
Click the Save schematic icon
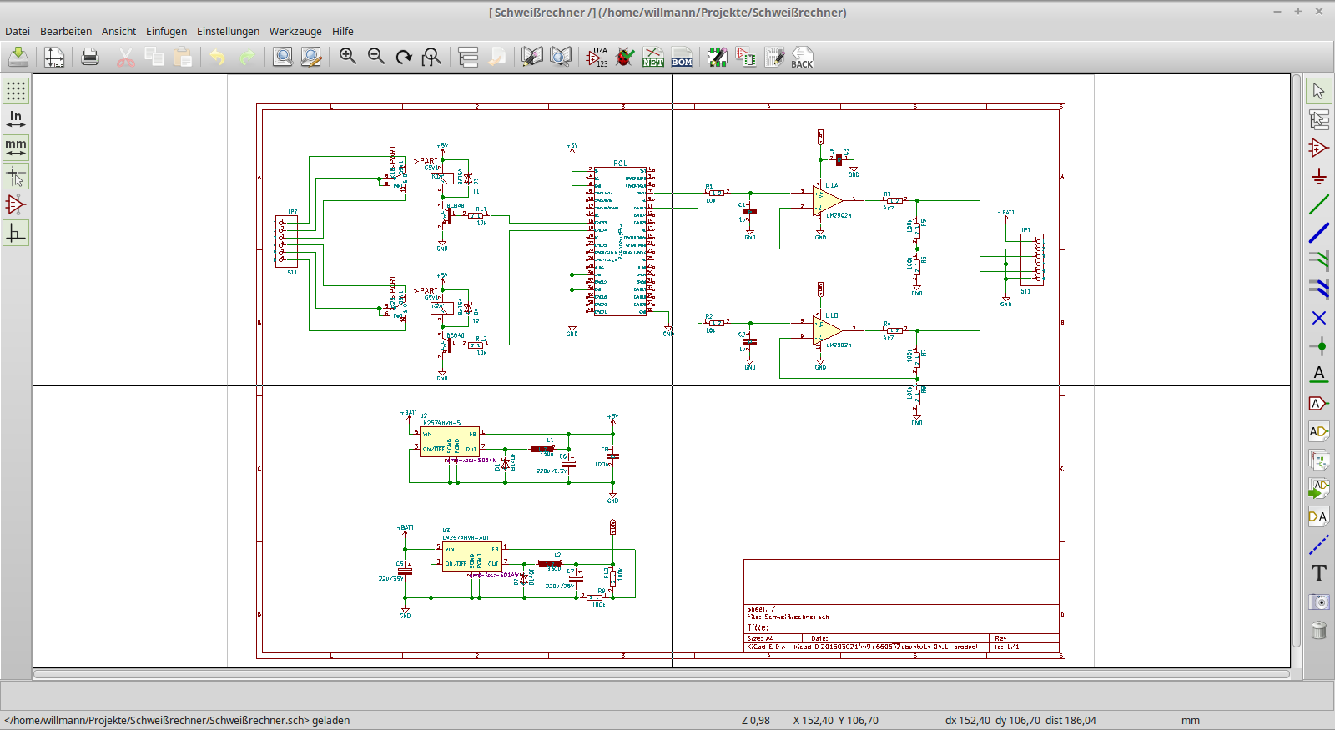(18, 57)
